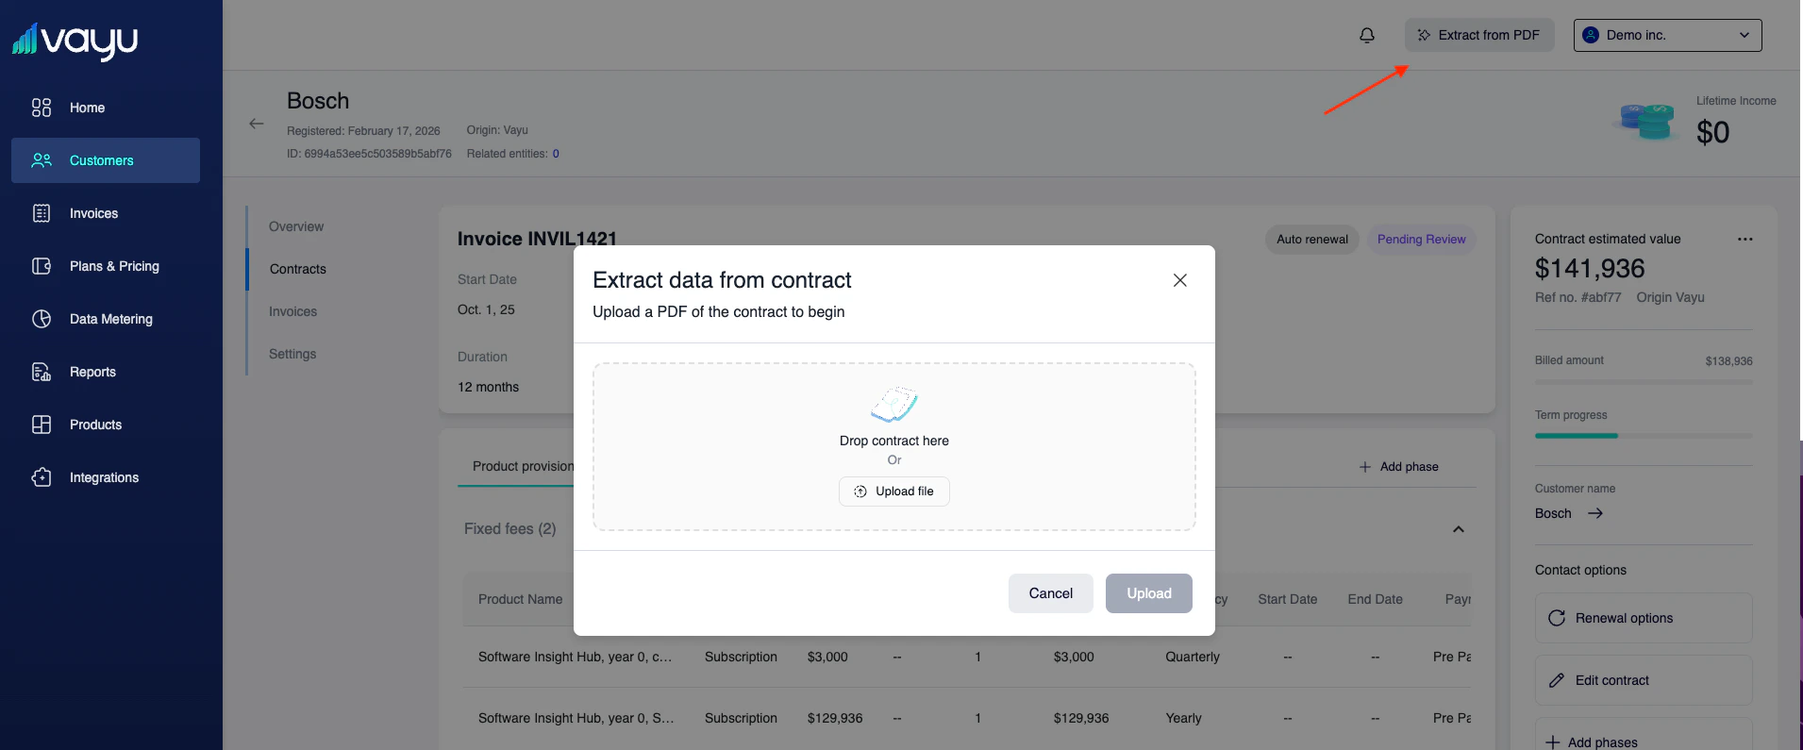Viewport: 1803px width, 750px height.
Task: Click the customer ID text
Action: 369,154
